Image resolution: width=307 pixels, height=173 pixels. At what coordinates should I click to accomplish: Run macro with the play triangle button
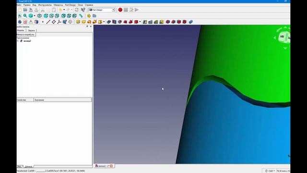tap(137, 10)
